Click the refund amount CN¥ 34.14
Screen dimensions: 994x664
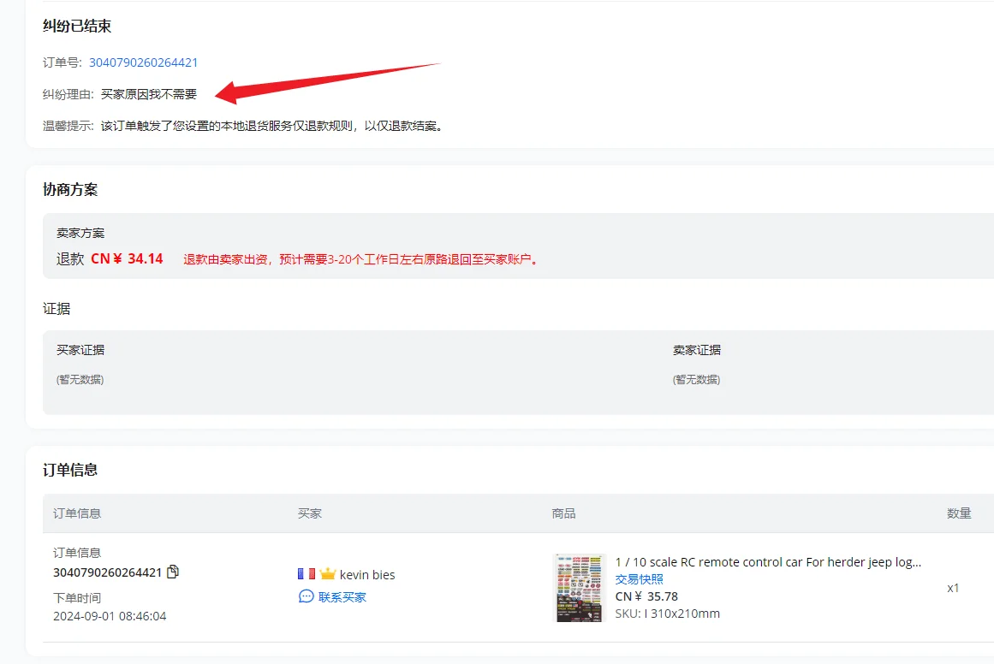tap(127, 258)
